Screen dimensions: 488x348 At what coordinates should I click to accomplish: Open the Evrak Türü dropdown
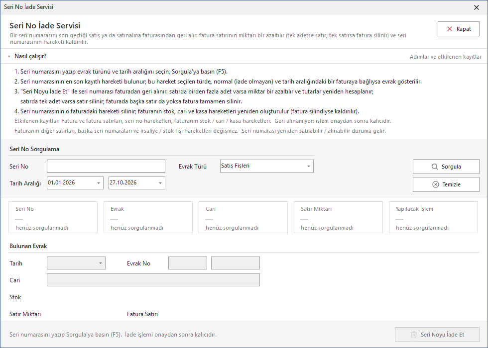click(x=308, y=166)
